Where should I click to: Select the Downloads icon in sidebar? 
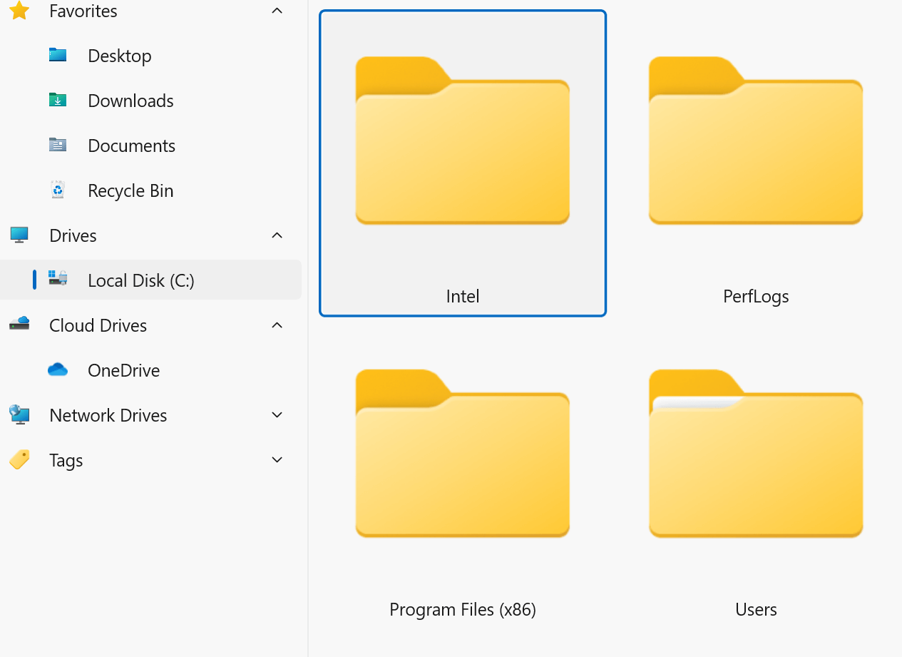(57, 100)
